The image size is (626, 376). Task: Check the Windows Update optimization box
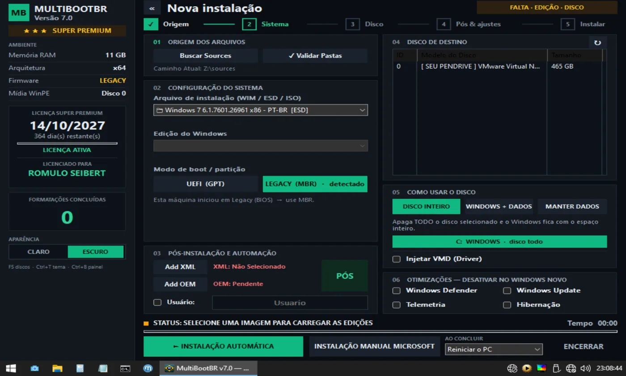click(x=507, y=291)
